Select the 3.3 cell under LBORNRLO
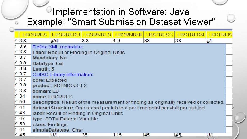Screen dimensions: 247x139 (x=97, y=41)
